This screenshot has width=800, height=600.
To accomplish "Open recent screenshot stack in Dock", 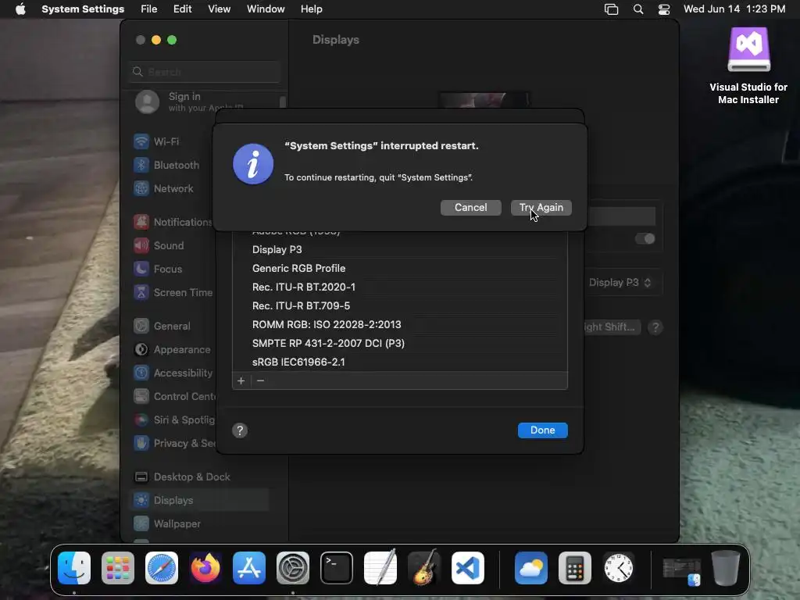I will pos(681,570).
